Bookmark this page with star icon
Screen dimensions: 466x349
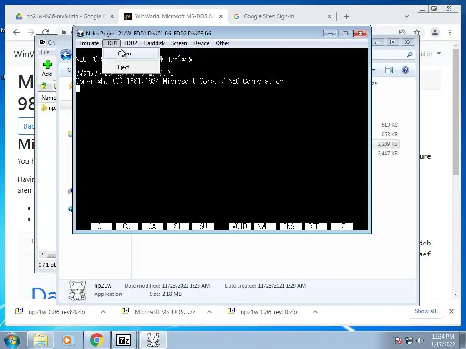[x=417, y=32]
